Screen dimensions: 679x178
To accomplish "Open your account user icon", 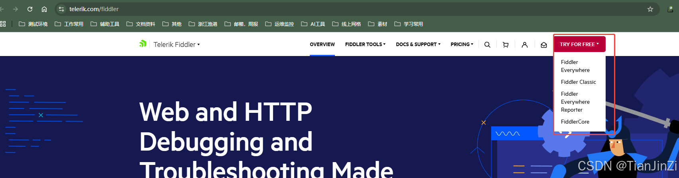I will (x=525, y=44).
